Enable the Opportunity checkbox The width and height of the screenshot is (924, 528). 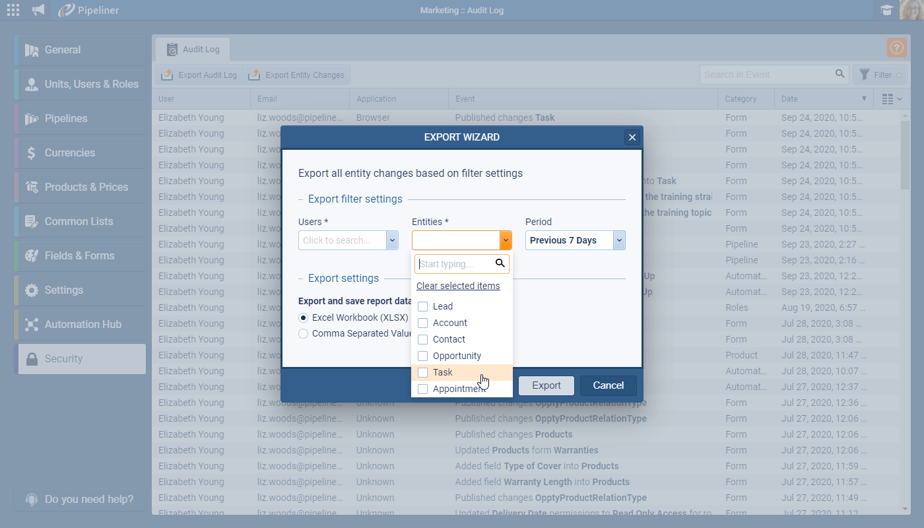pos(423,356)
